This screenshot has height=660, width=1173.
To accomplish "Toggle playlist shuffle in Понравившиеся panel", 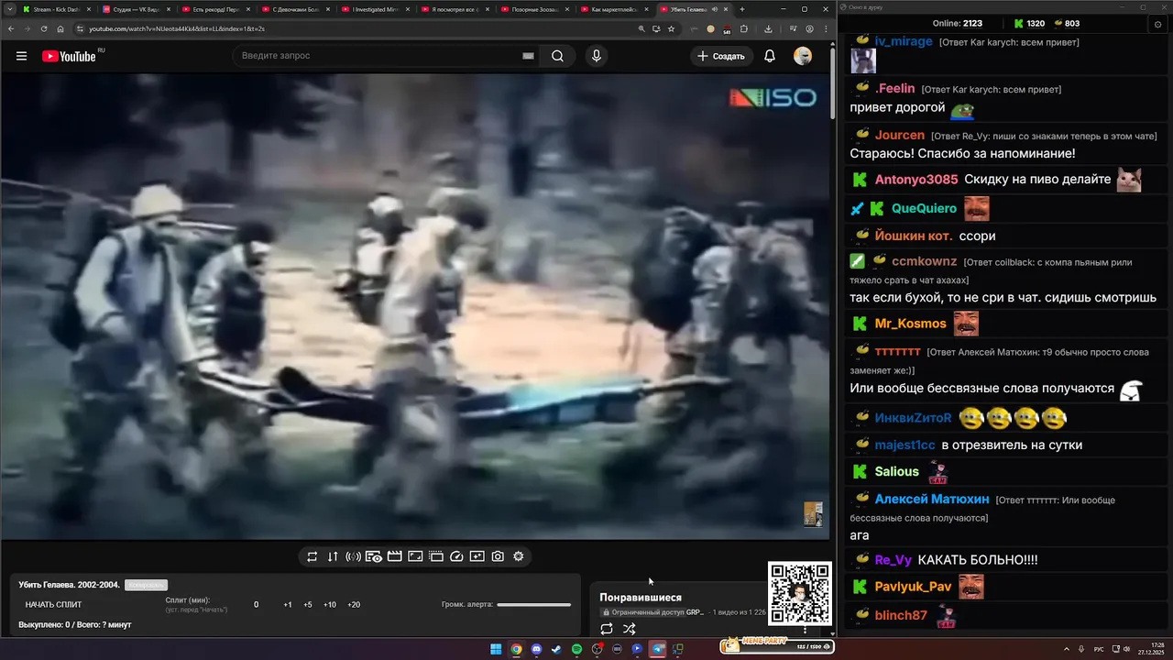I will point(630,629).
